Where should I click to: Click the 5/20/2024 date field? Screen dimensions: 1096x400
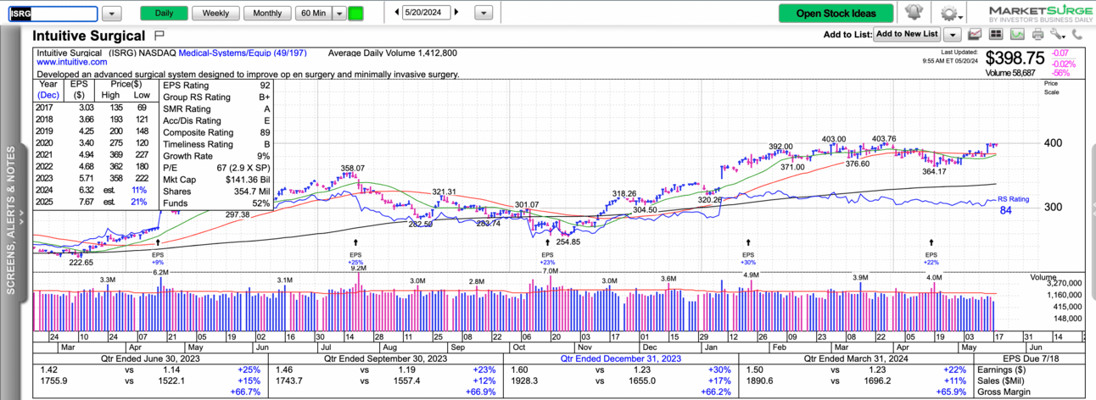(428, 14)
